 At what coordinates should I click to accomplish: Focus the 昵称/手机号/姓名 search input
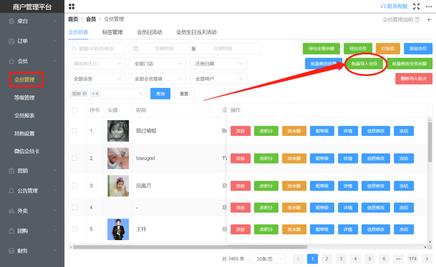97,49
